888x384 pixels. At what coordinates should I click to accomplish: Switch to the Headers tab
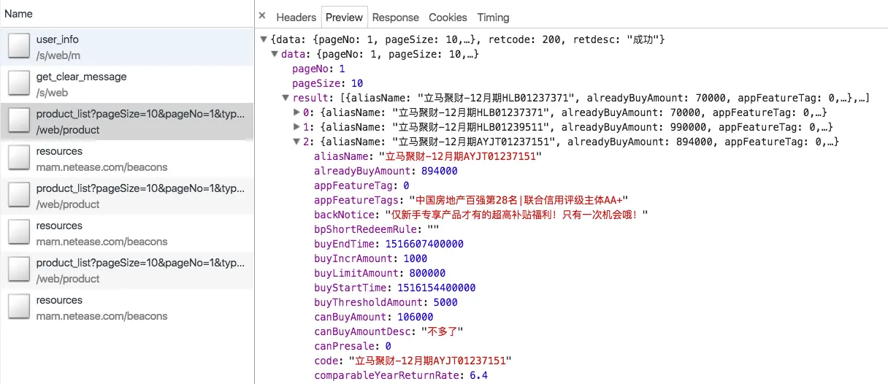pos(296,17)
